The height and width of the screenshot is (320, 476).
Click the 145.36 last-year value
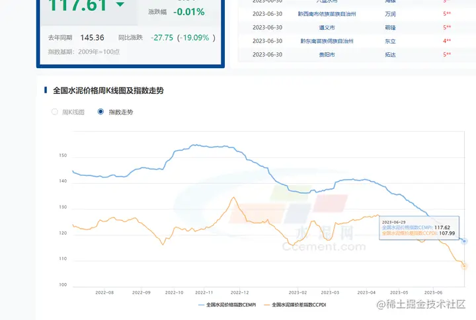pos(92,38)
